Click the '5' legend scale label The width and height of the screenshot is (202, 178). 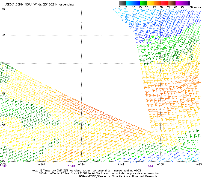point(126,7)
